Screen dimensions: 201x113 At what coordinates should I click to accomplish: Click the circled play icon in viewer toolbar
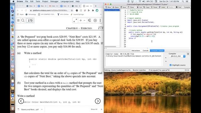(x=95, y=20)
